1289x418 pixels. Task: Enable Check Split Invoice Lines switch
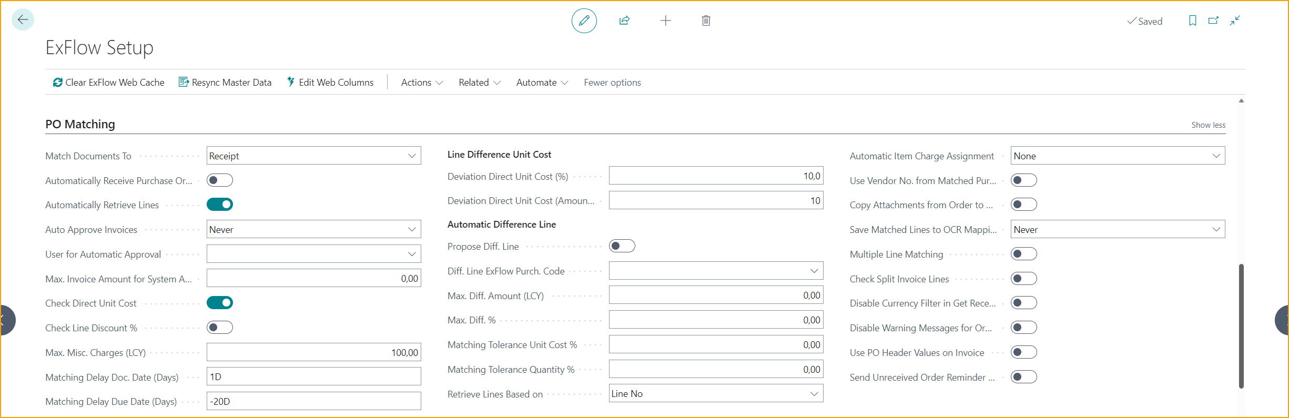pyautogui.click(x=1024, y=279)
